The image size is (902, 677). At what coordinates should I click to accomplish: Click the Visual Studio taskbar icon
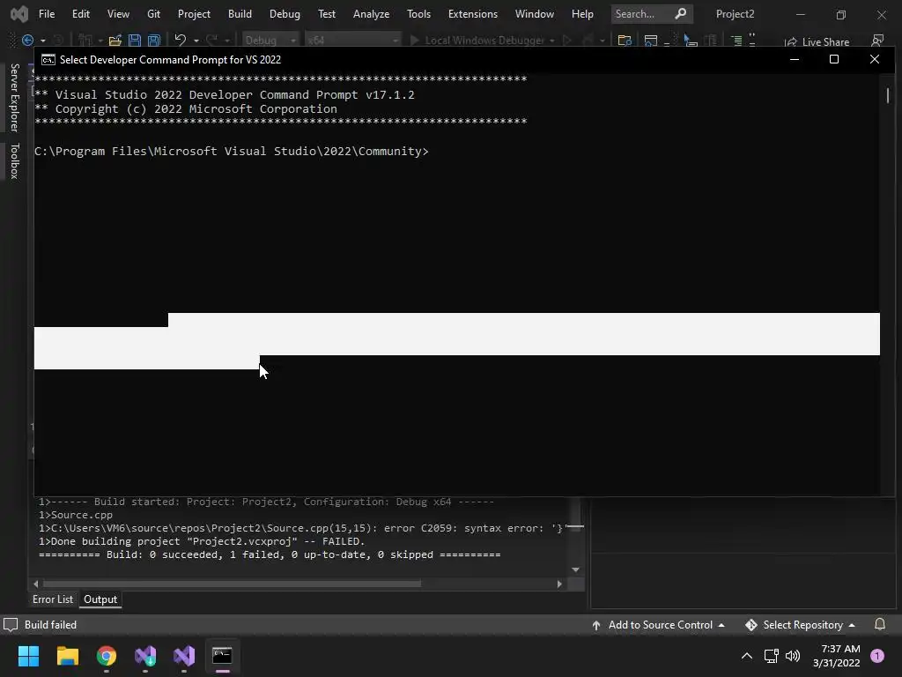(x=184, y=656)
